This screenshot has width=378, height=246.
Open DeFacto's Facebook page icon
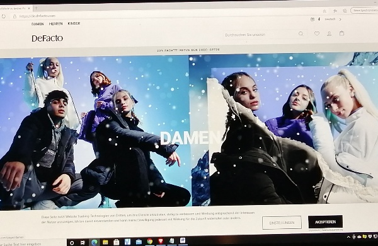pyautogui.click(x=319, y=20)
